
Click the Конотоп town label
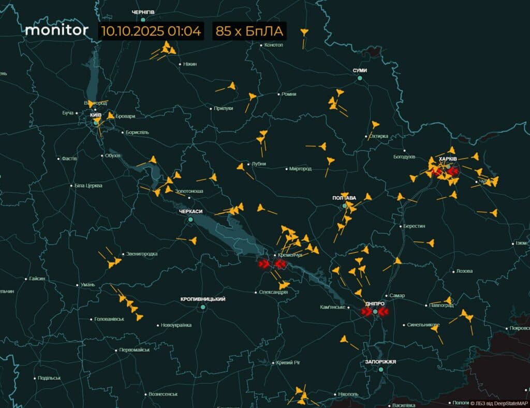coord(273,45)
